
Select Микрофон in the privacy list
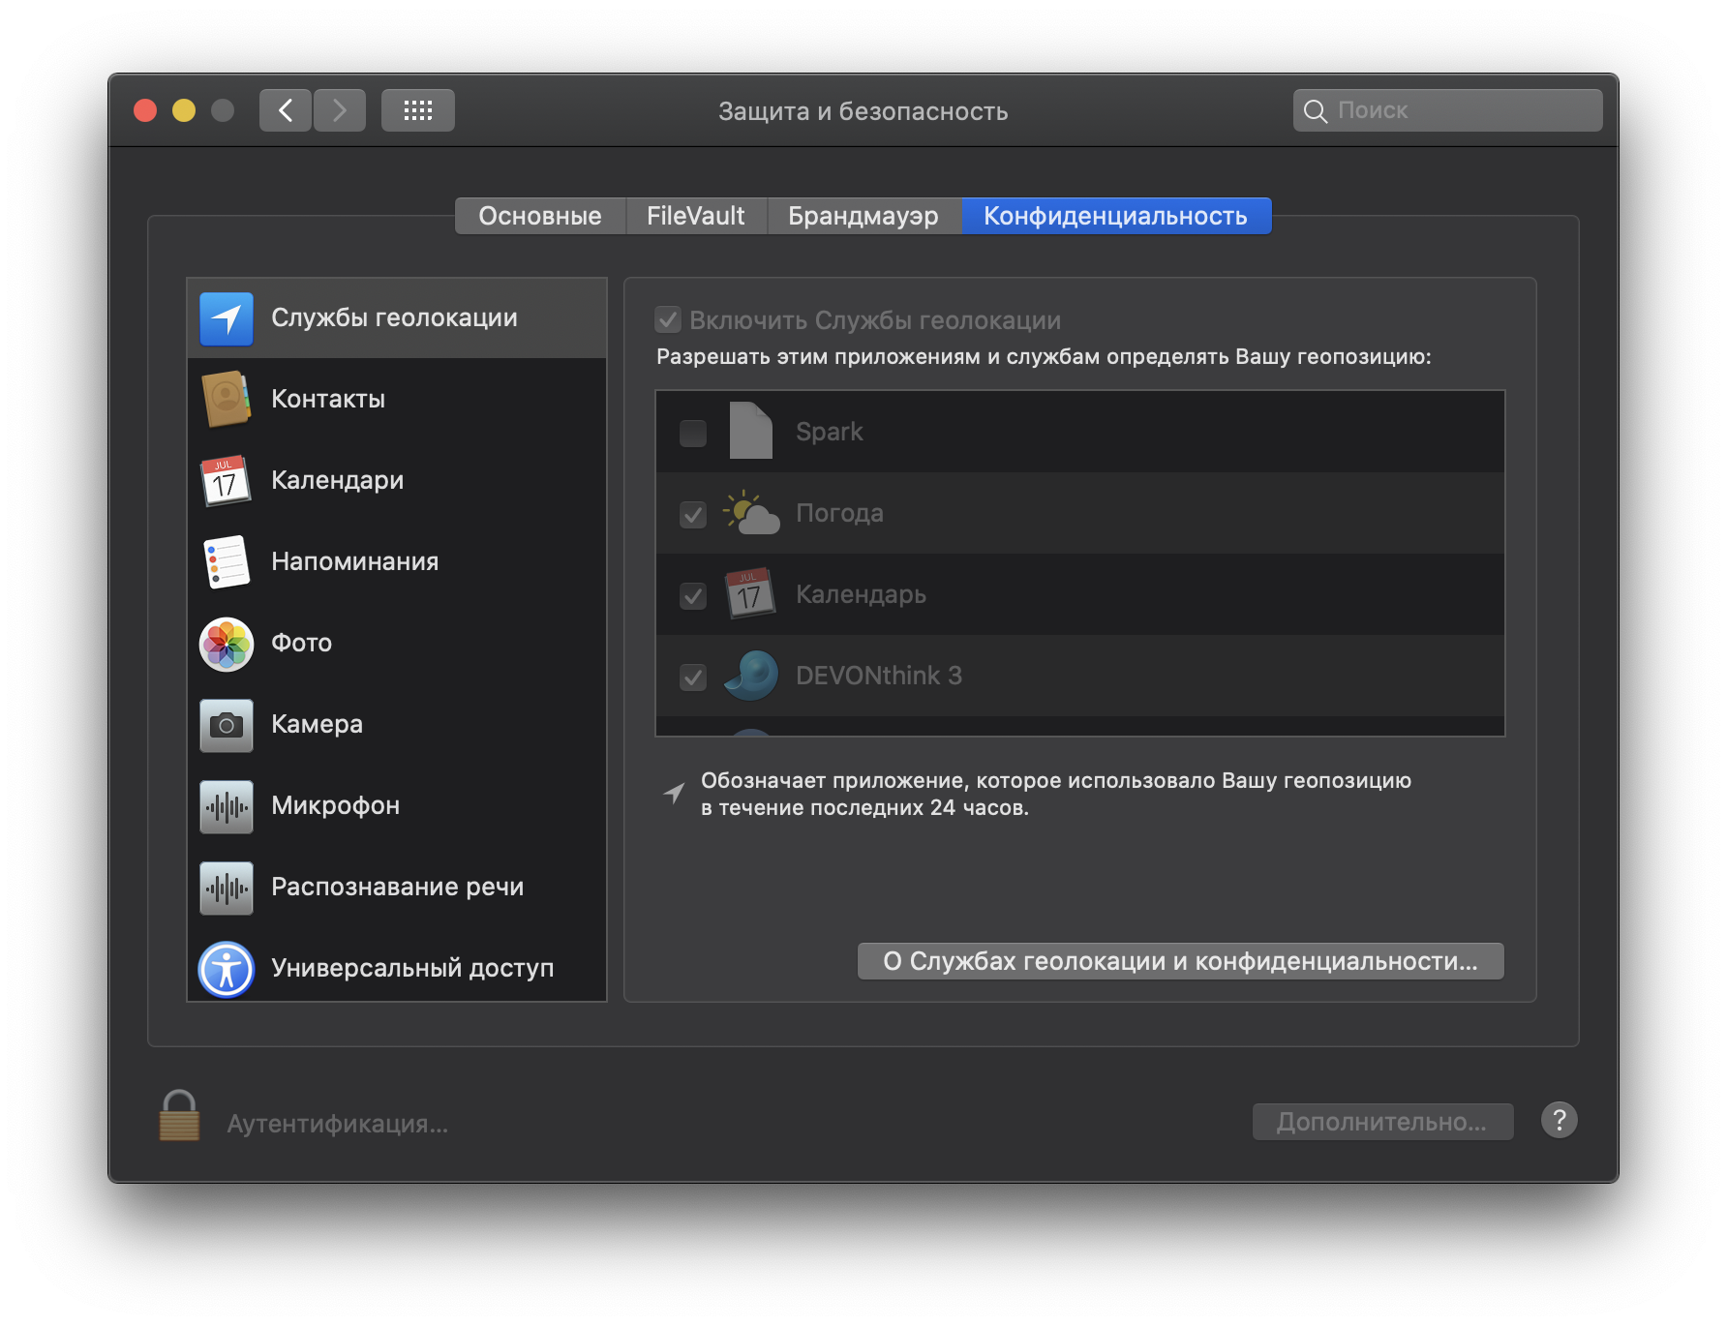(x=397, y=806)
